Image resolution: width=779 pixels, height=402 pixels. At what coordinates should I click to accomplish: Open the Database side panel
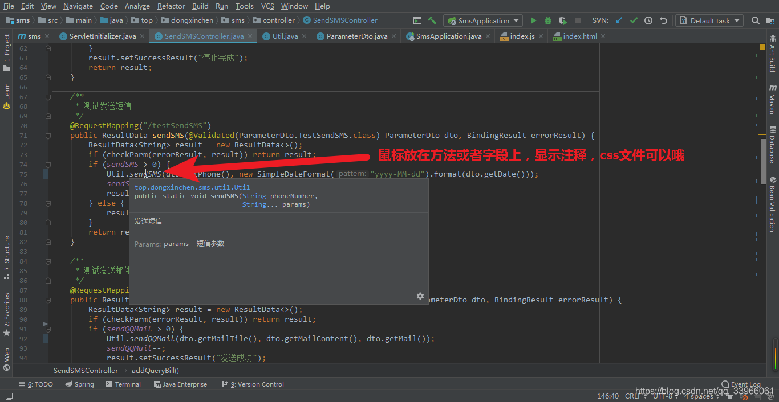pyautogui.click(x=773, y=144)
